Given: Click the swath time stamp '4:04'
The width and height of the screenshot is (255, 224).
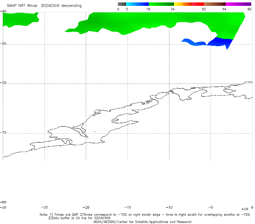Looking at the screenshot, I should (245, 209).
